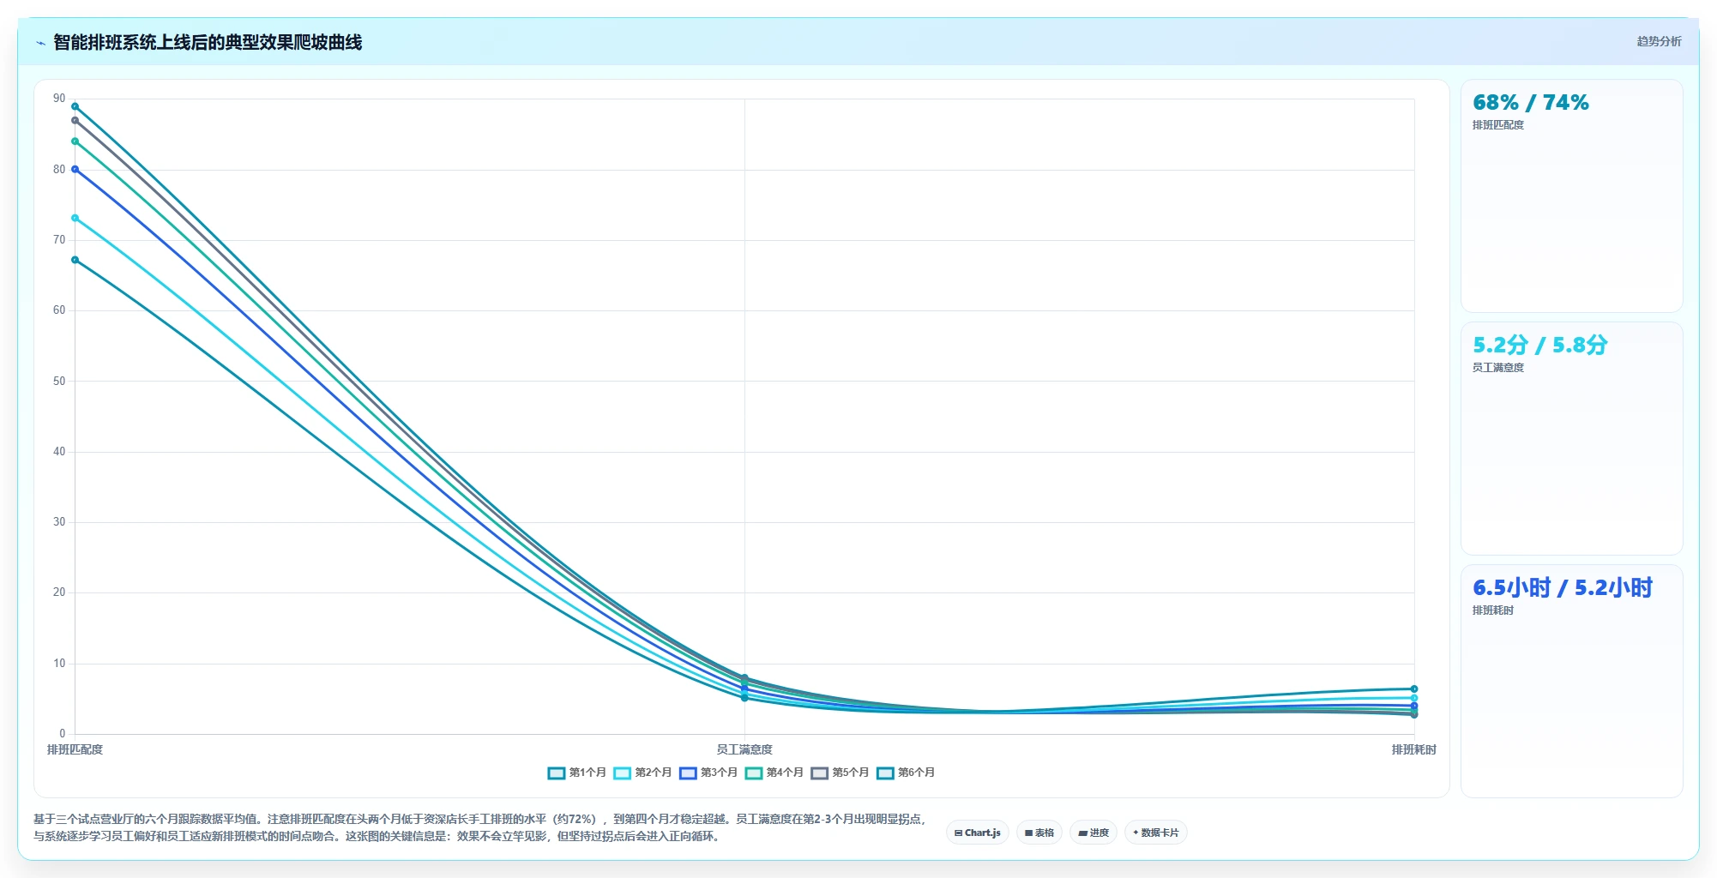Open the 趋势分析 label in header

coord(1659,41)
